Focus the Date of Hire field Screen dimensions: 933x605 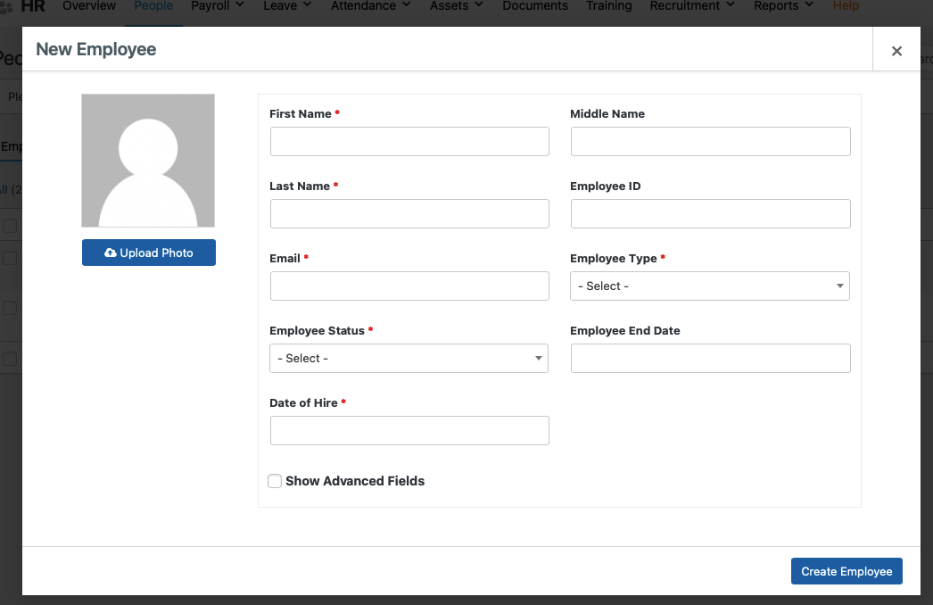pos(409,430)
